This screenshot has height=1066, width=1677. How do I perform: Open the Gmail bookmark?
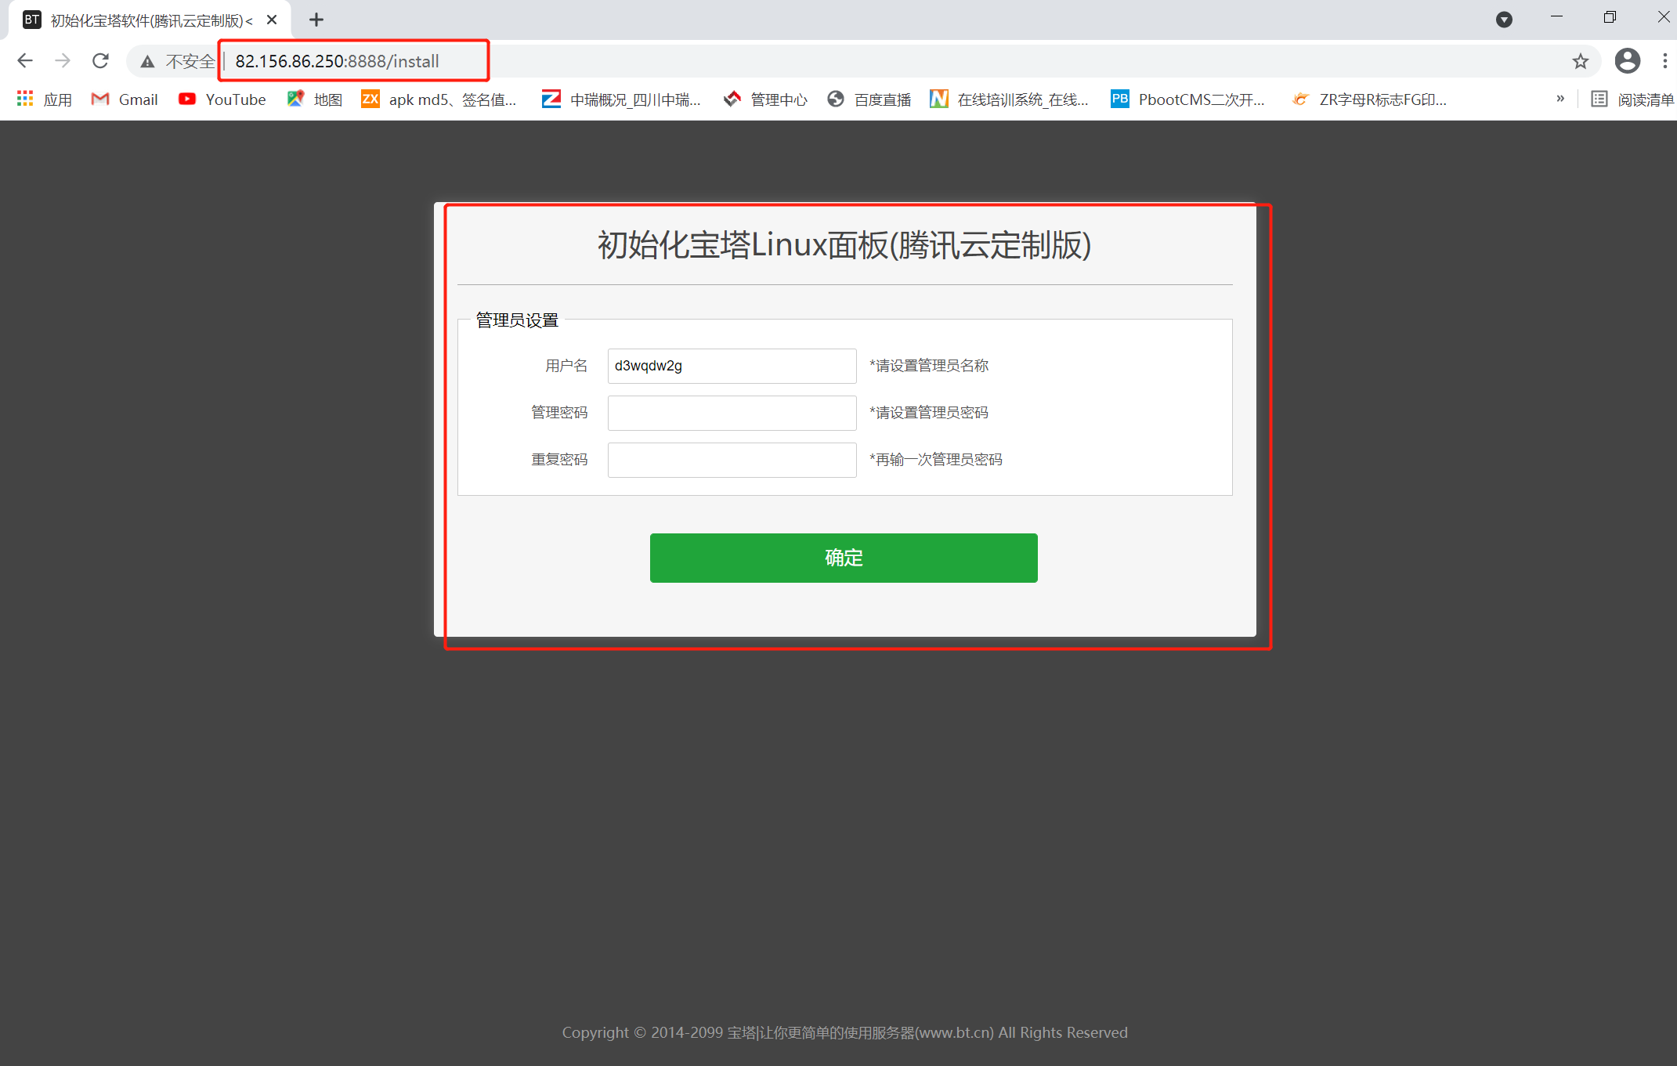[125, 99]
